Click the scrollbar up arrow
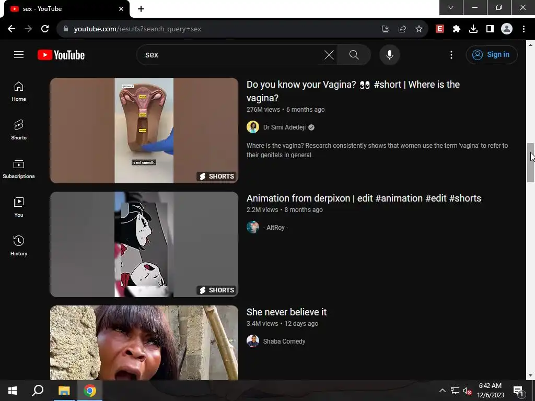 pyautogui.click(x=531, y=45)
